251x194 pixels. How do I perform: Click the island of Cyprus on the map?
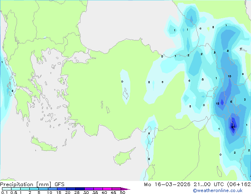pyautogui.click(x=124, y=157)
